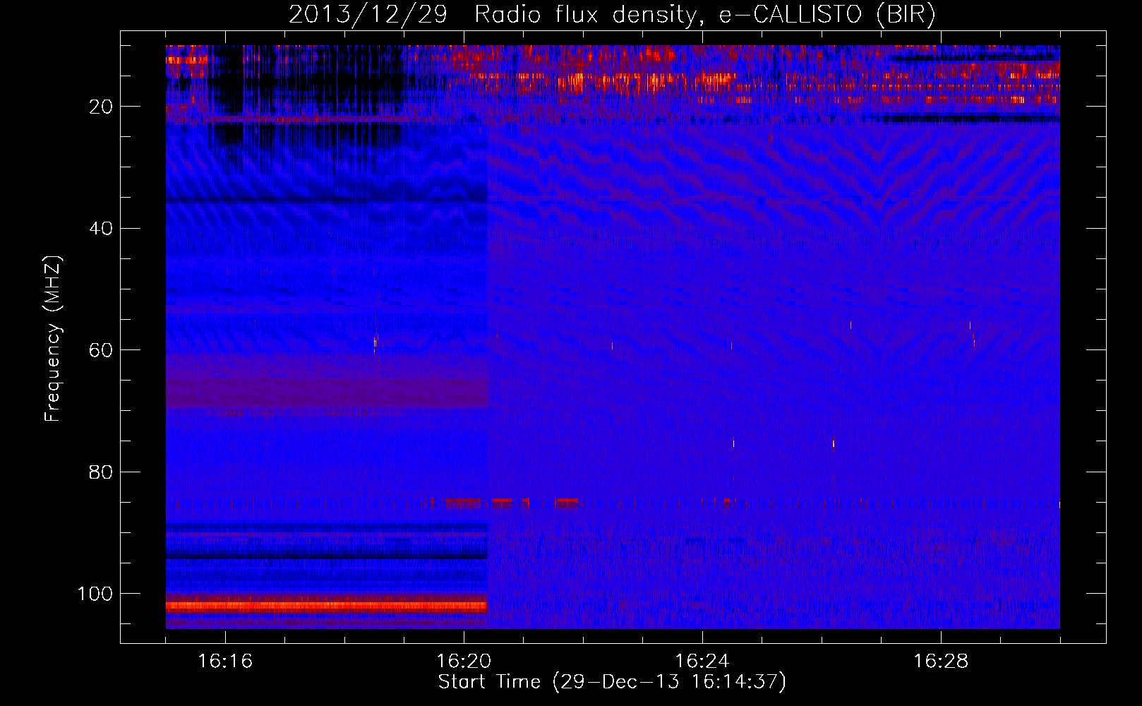The height and width of the screenshot is (706, 1142).
Task: Click the 'Frequency (MHZ)' axis label
Action: 53,338
